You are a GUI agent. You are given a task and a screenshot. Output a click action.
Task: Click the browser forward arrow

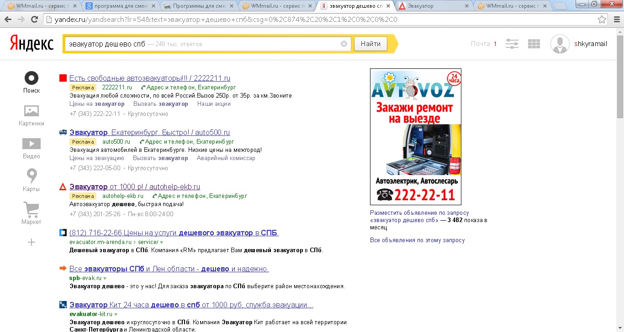click(21, 20)
